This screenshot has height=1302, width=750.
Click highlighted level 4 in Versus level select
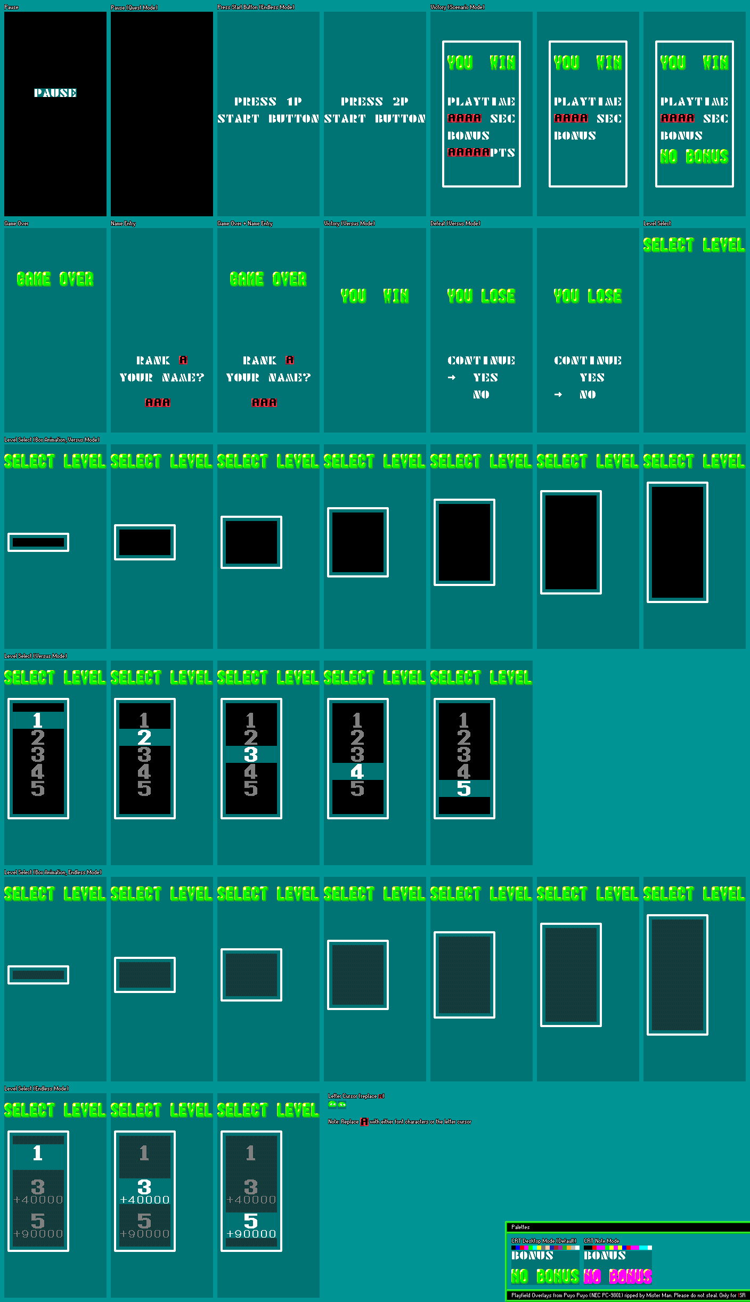click(357, 771)
